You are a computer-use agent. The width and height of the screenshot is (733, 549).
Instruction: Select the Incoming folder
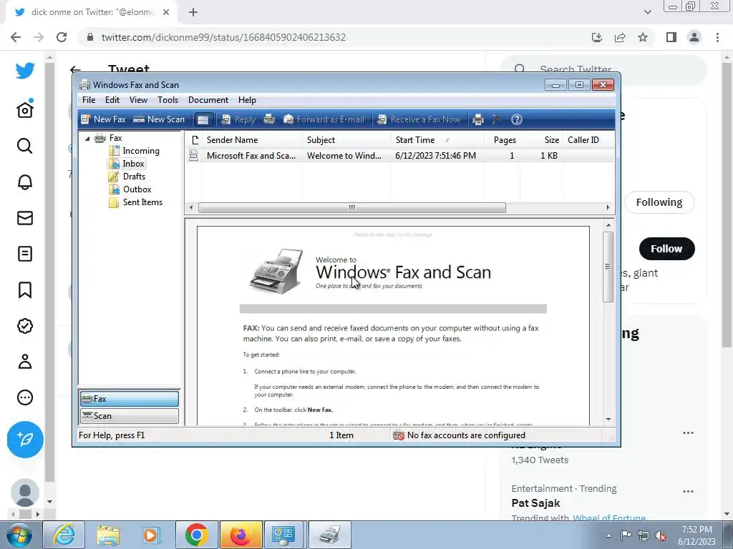[x=141, y=151]
